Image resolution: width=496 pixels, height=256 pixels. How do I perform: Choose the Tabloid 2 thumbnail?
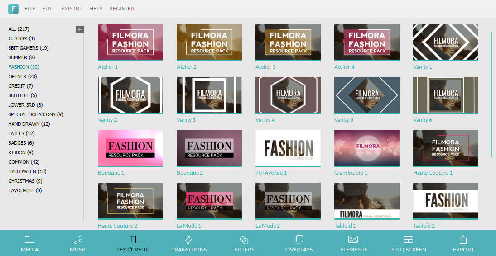point(445,201)
